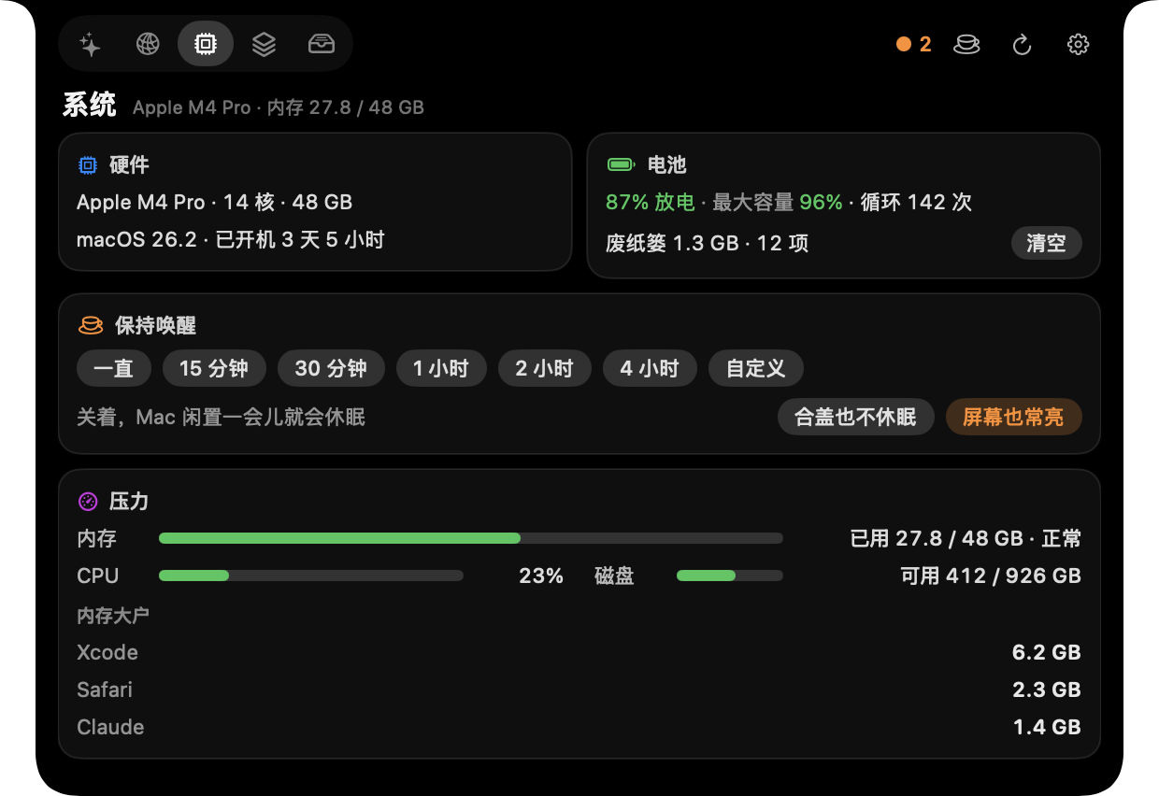
Task: Select the 2 小时 keep-awake duration
Action: (x=545, y=369)
